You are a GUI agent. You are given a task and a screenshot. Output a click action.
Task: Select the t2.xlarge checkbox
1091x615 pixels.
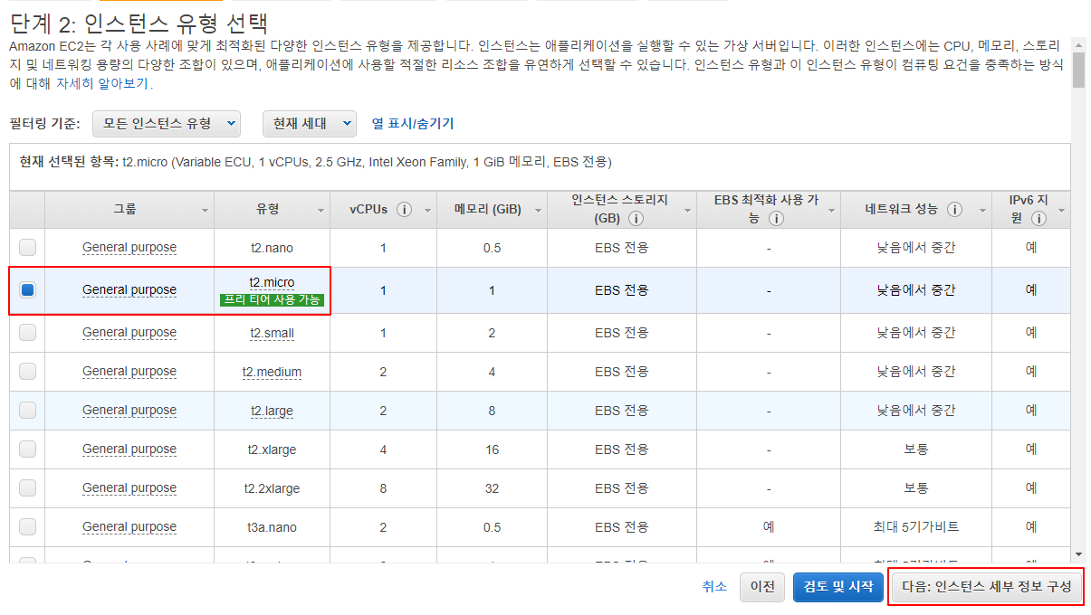pyautogui.click(x=27, y=449)
